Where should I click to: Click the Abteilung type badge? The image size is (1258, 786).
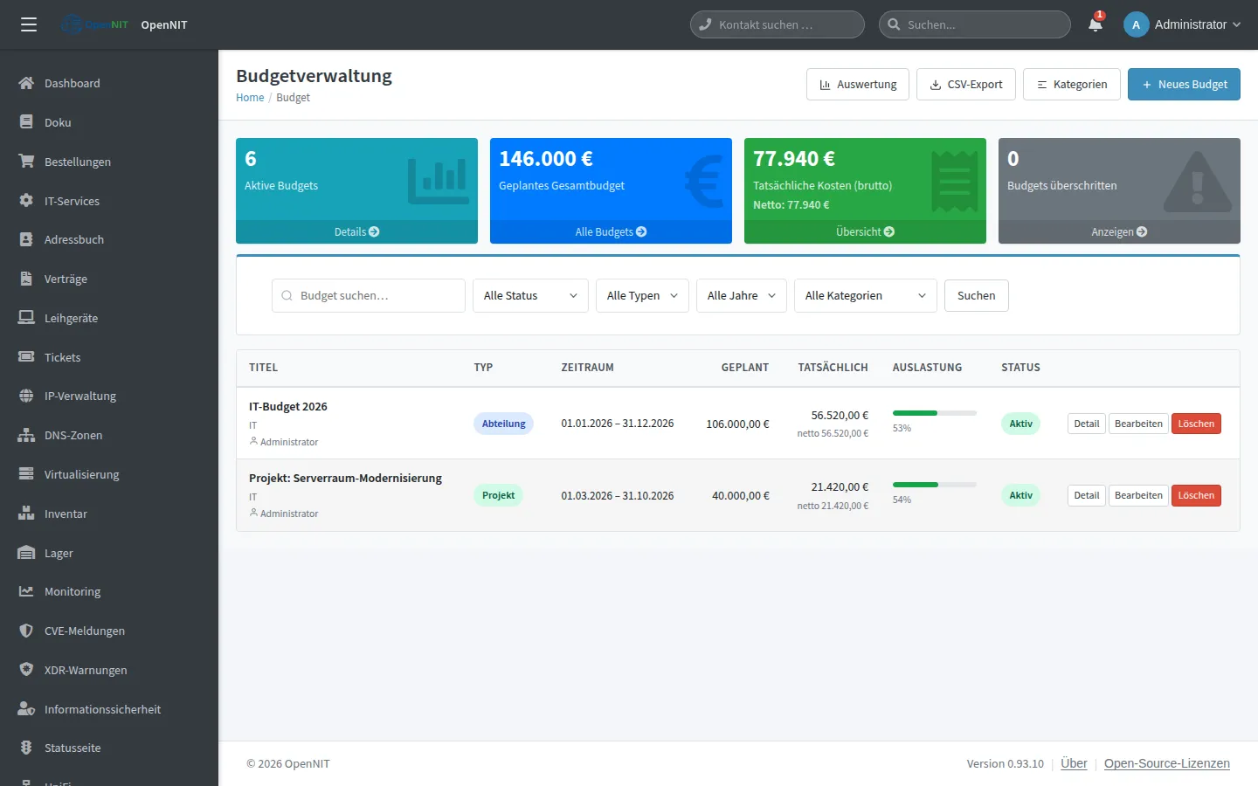pos(503,424)
